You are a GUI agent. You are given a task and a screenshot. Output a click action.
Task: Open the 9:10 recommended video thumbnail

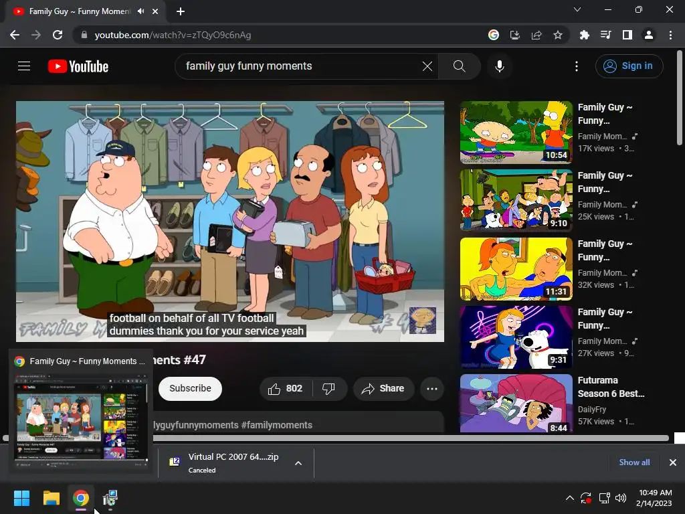(516, 201)
